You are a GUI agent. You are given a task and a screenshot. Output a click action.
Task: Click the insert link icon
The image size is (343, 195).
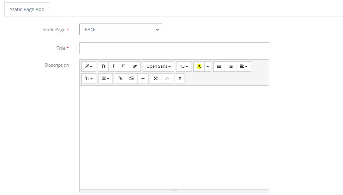click(x=120, y=79)
